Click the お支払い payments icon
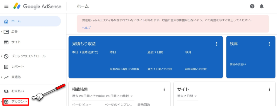Screen dimensions: 277x106 point(6,91)
